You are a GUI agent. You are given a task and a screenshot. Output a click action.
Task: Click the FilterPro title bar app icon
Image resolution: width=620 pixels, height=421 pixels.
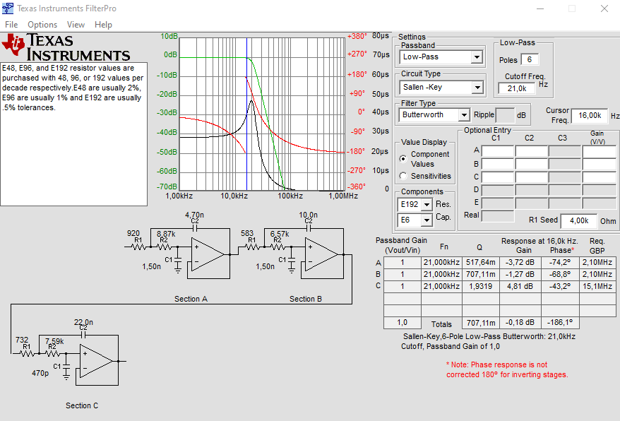[8, 8]
